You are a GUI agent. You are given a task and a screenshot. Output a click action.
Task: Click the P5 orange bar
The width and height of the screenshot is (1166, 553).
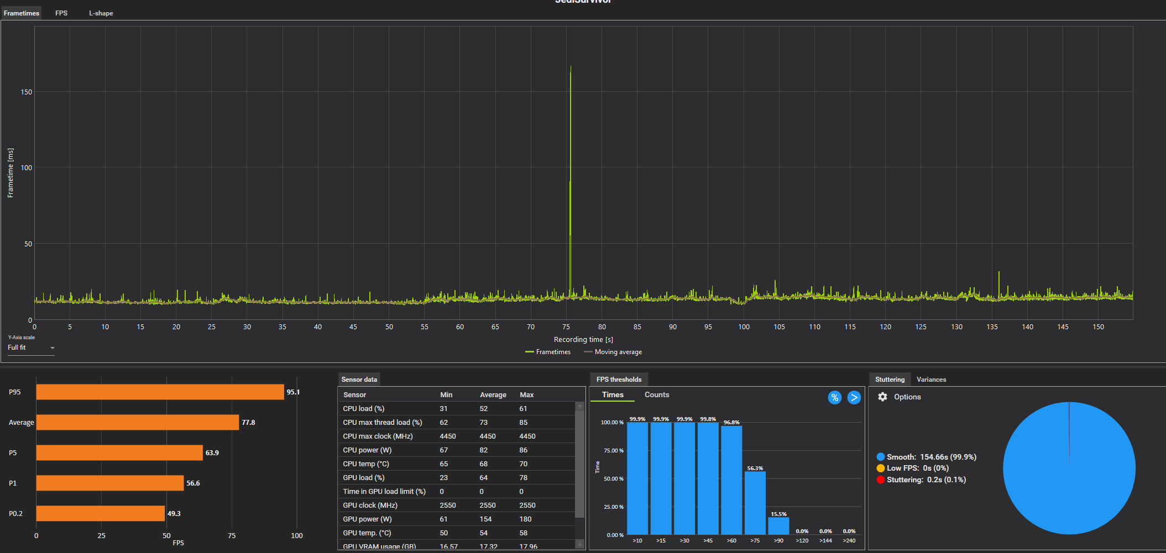(x=119, y=453)
